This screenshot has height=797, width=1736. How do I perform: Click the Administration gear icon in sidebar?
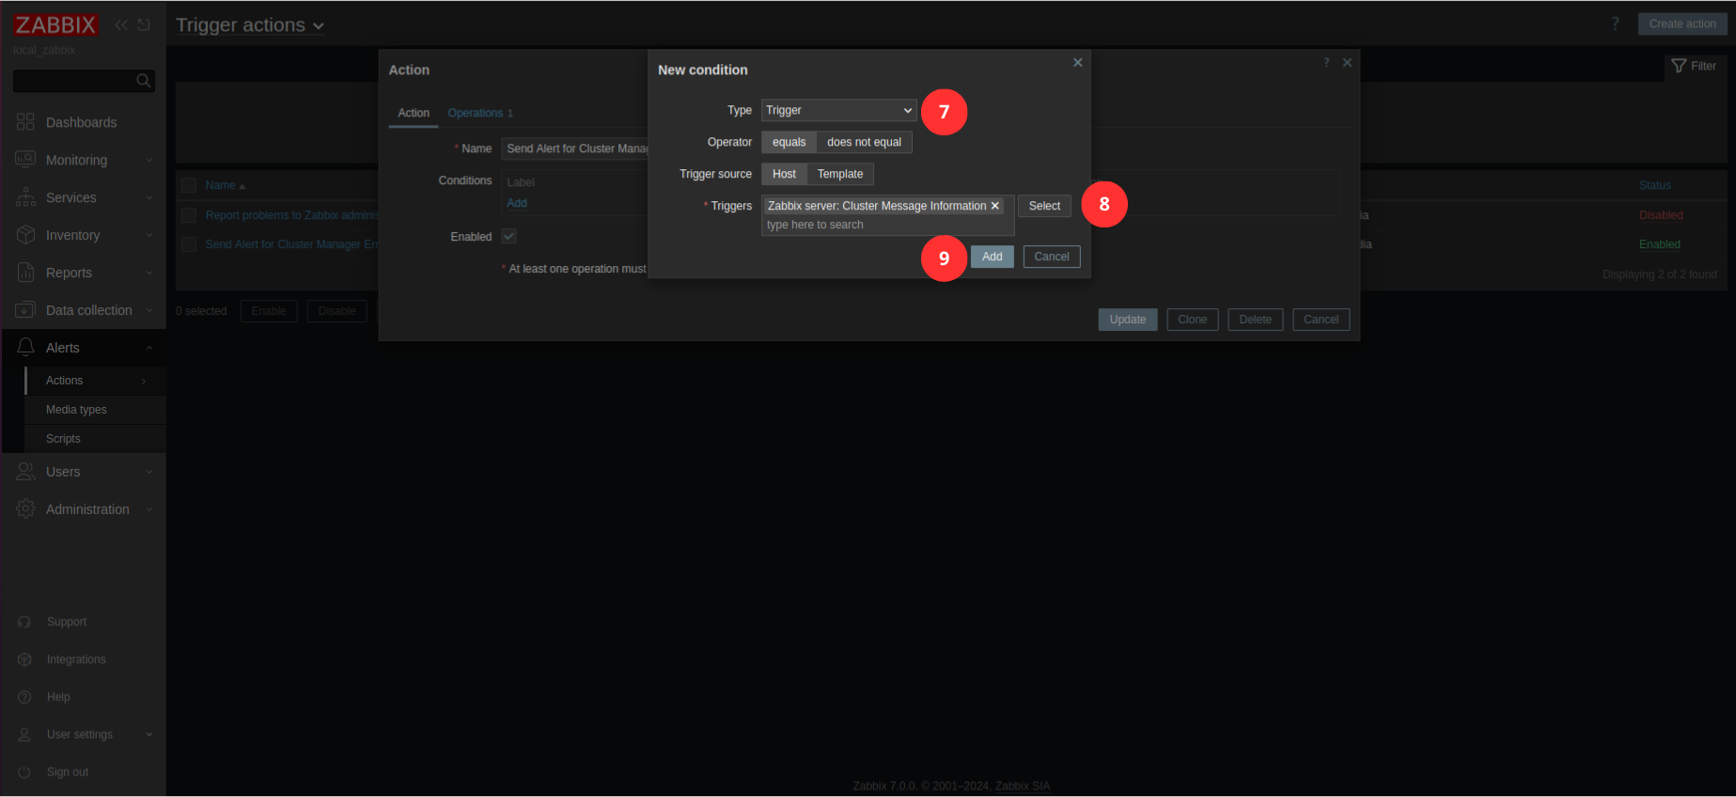(25, 509)
